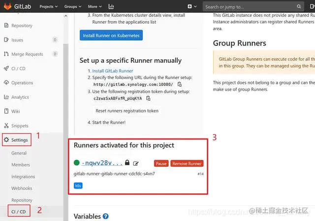Click description gitlab-runner-gitlab-runner-cdcfdc-s4vn7

coord(114,174)
